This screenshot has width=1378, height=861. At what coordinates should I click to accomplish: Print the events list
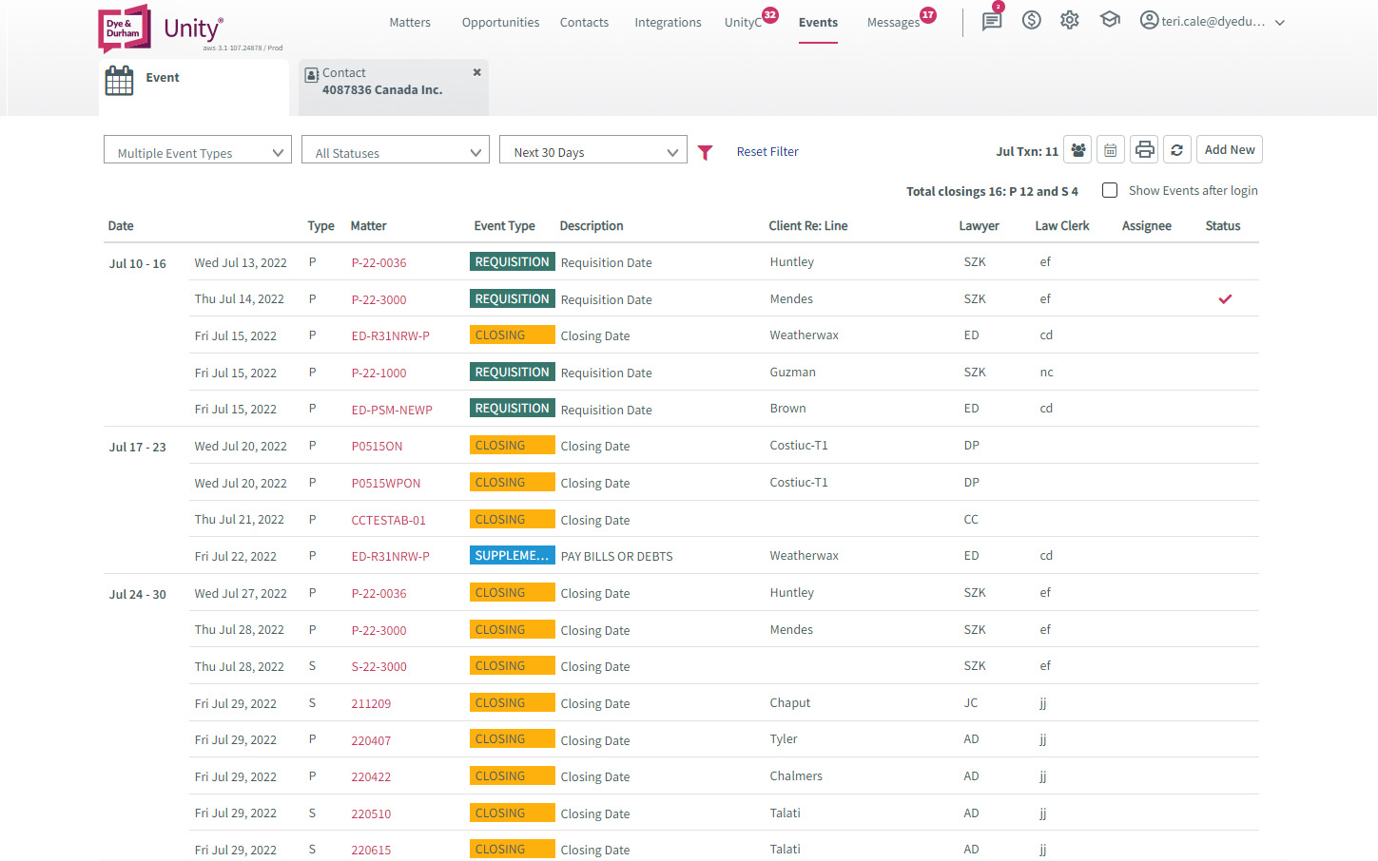point(1144,150)
